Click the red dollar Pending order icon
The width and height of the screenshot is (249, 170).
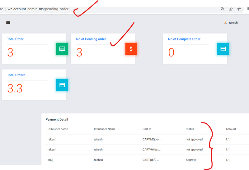click(x=131, y=49)
